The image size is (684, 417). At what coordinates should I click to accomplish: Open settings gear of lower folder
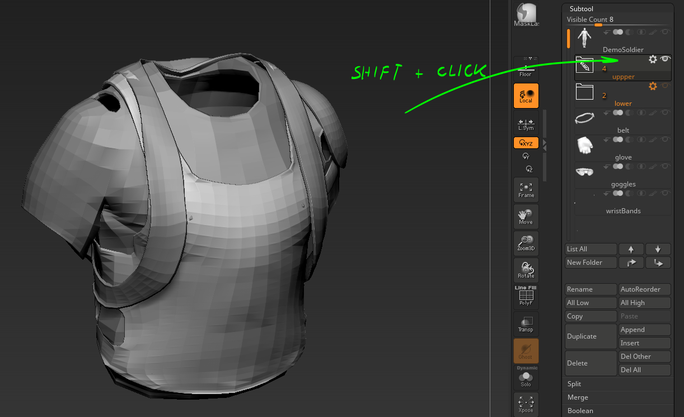point(653,86)
